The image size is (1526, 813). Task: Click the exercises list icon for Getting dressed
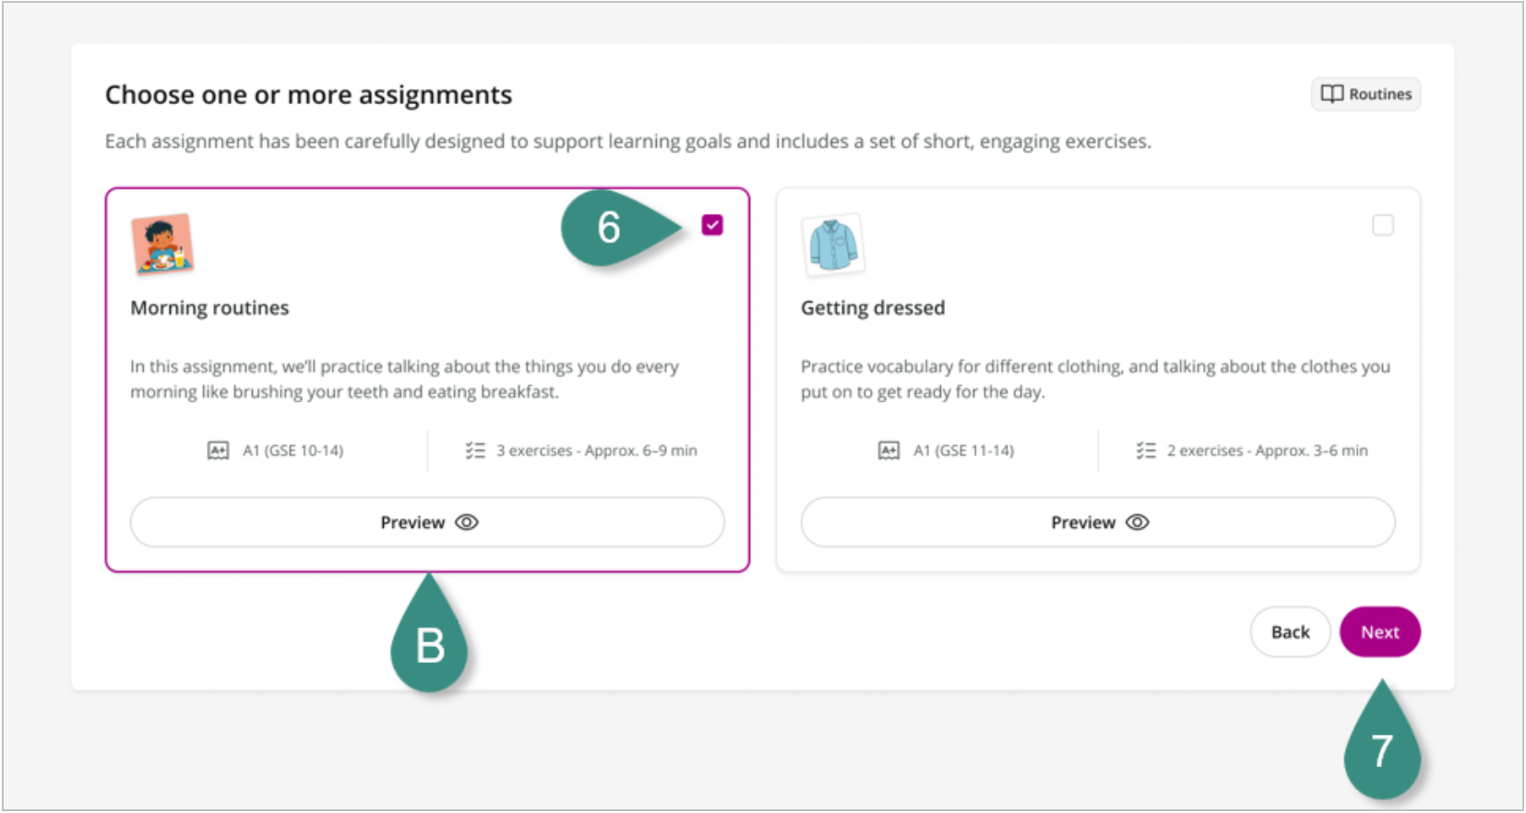(x=1146, y=451)
